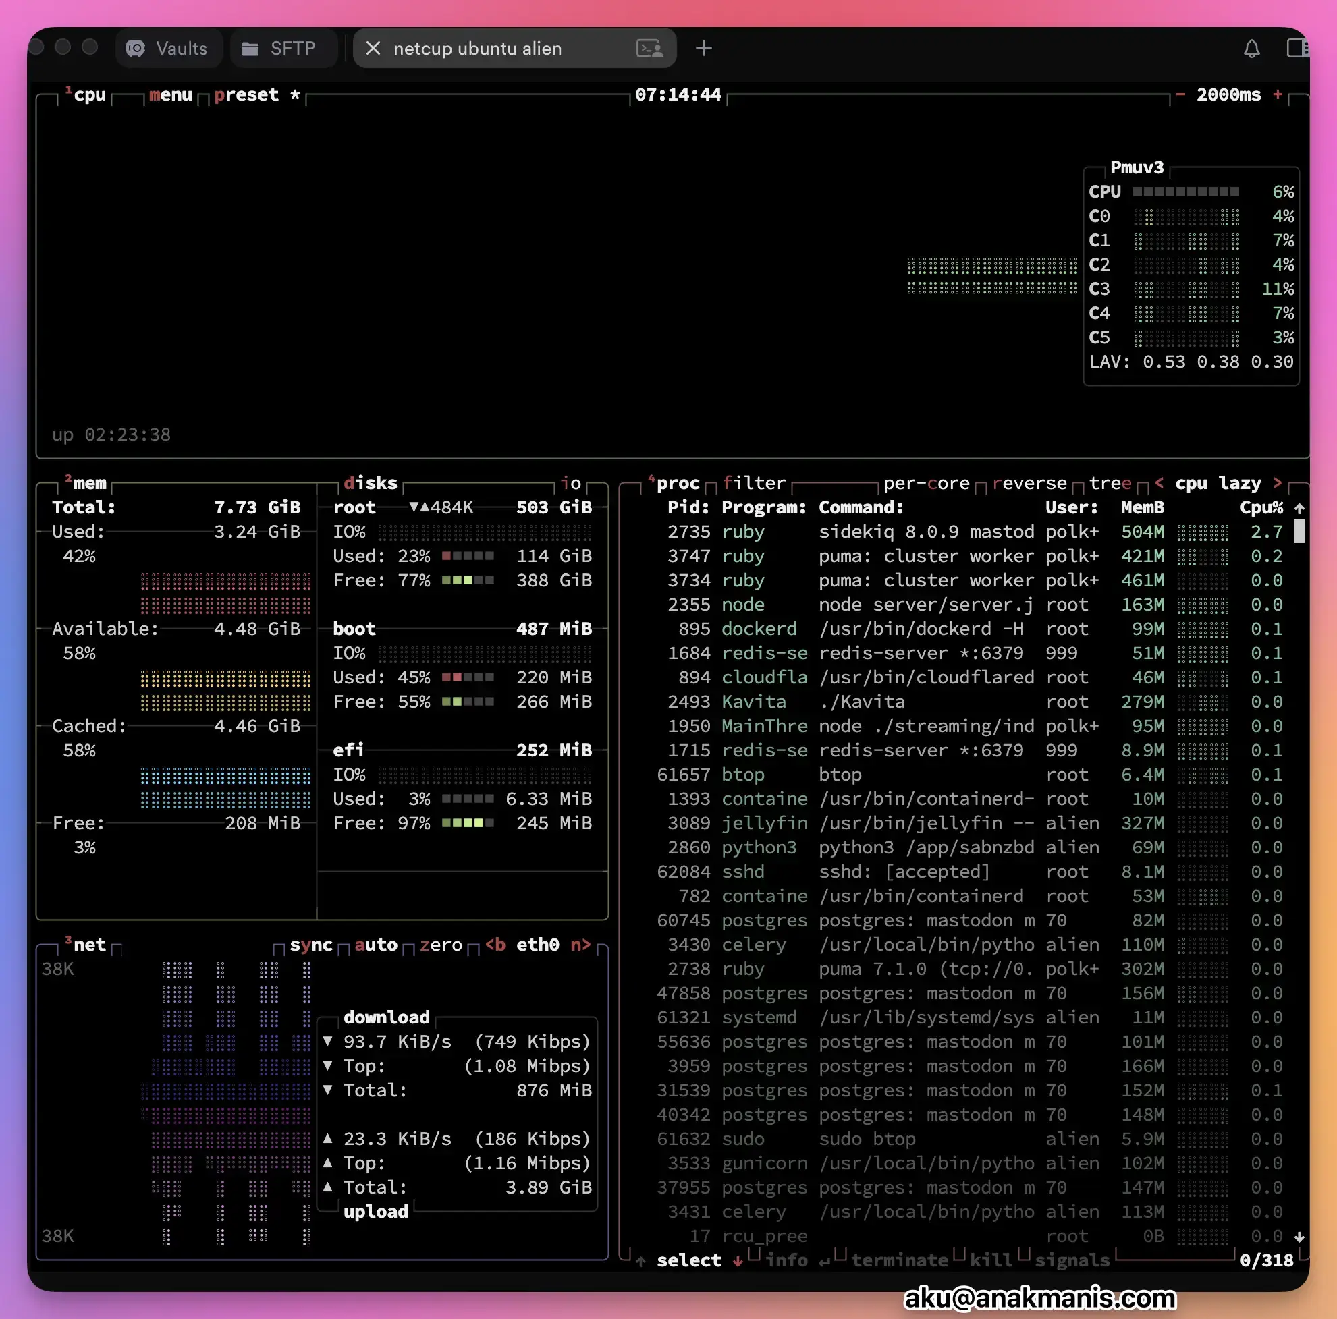Toggle reverse sorting order
This screenshot has height=1319, width=1337.
click(1030, 483)
